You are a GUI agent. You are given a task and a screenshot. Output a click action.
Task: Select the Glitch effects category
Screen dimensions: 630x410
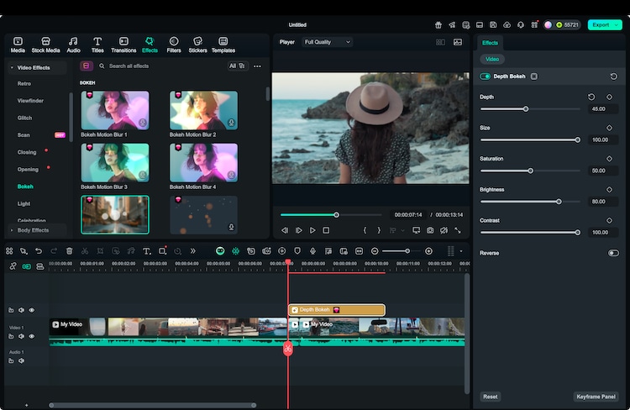click(24, 118)
